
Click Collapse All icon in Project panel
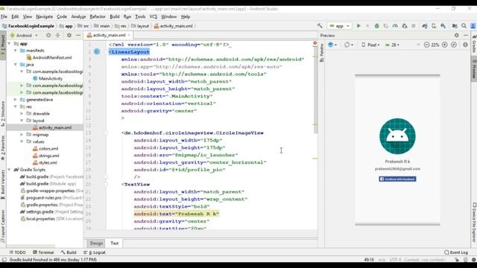57,35
